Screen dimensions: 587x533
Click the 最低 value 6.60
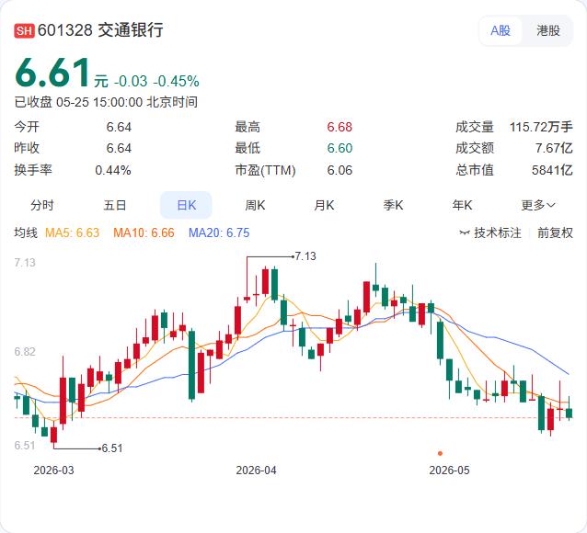(x=340, y=148)
